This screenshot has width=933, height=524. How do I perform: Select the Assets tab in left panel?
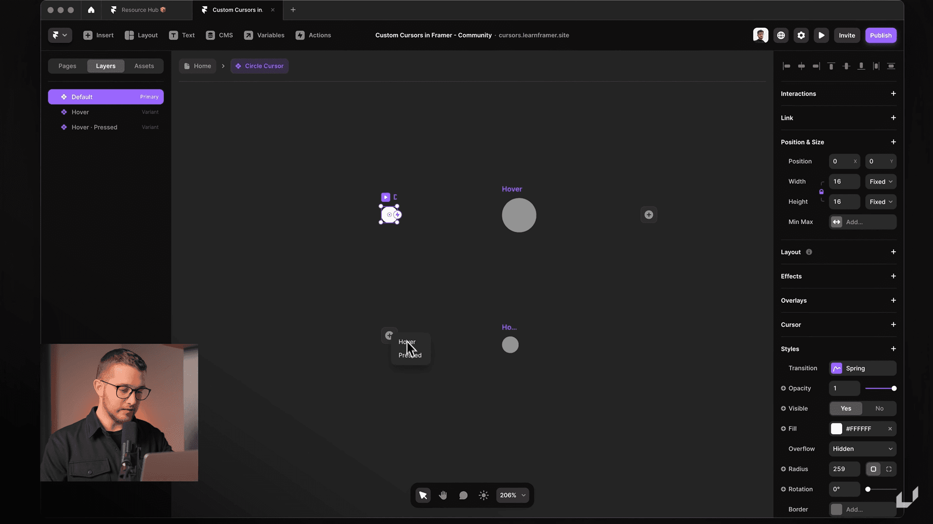pos(143,65)
